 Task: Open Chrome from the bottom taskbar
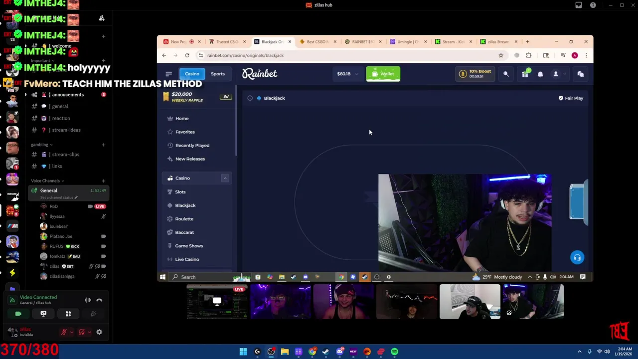point(312,352)
